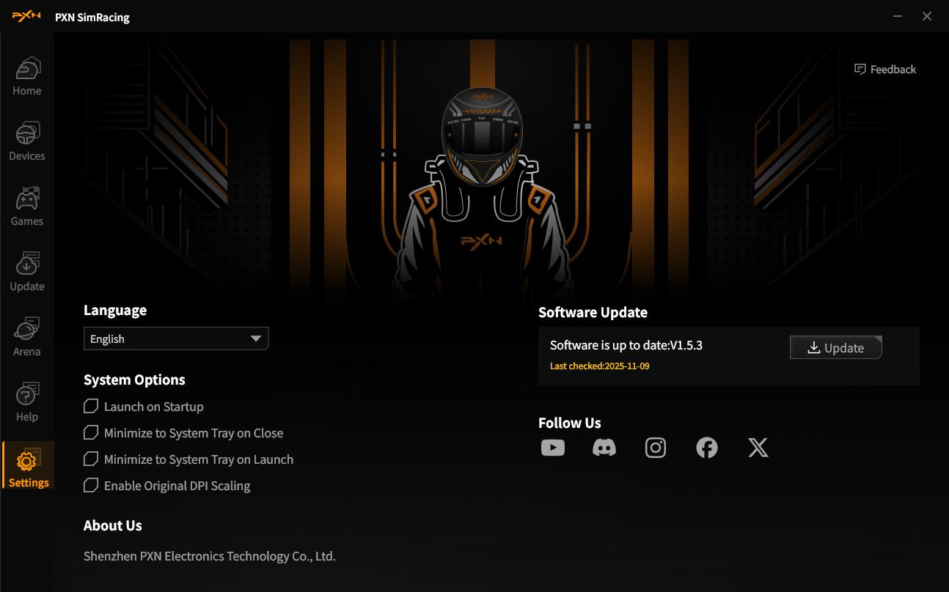The image size is (949, 592).
Task: Switch to the Update sidebar tab
Action: pos(27,273)
